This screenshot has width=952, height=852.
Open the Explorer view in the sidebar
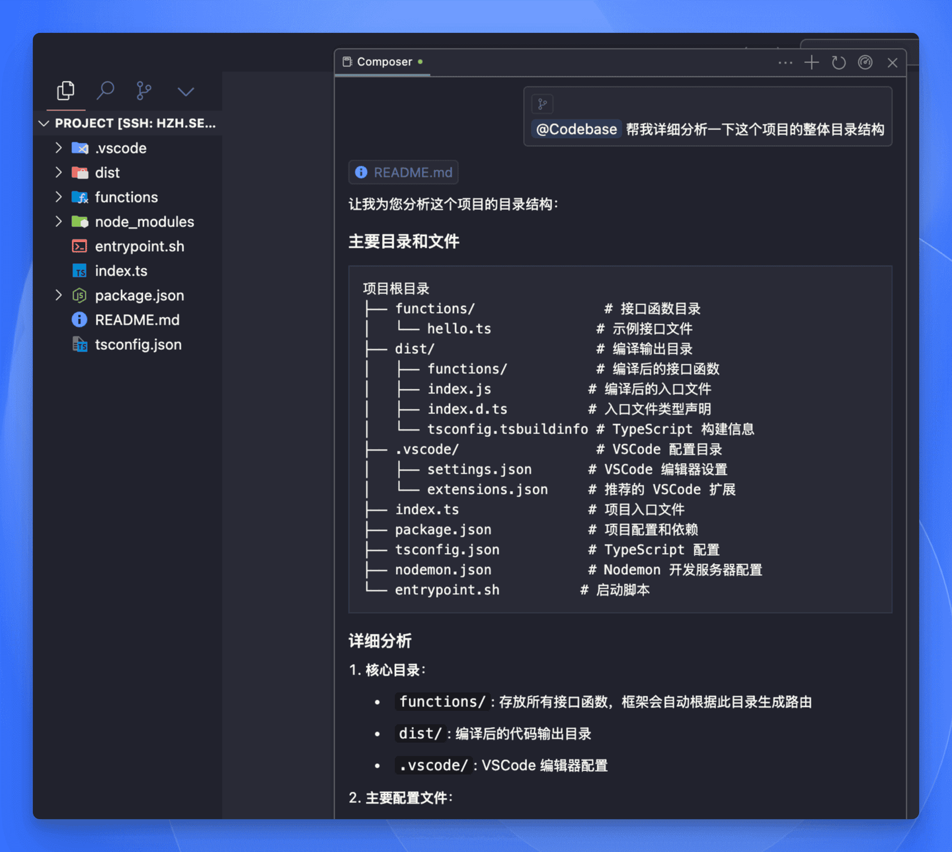[x=65, y=91]
